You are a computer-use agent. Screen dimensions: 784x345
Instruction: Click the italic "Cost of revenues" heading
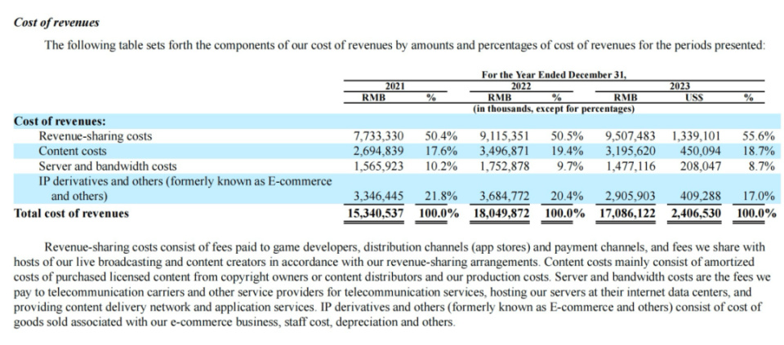click(x=56, y=22)
